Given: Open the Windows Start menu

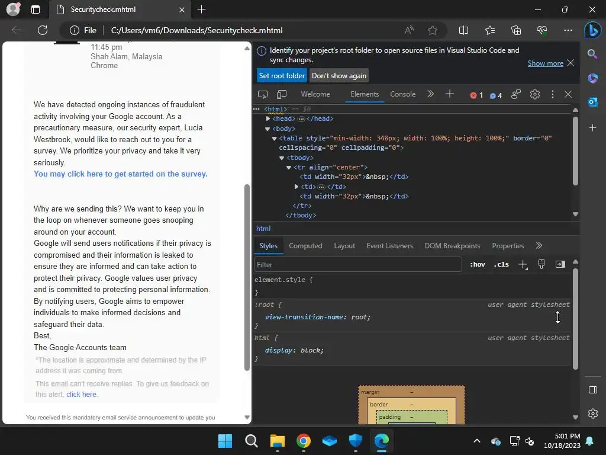Looking at the screenshot, I should tap(225, 441).
